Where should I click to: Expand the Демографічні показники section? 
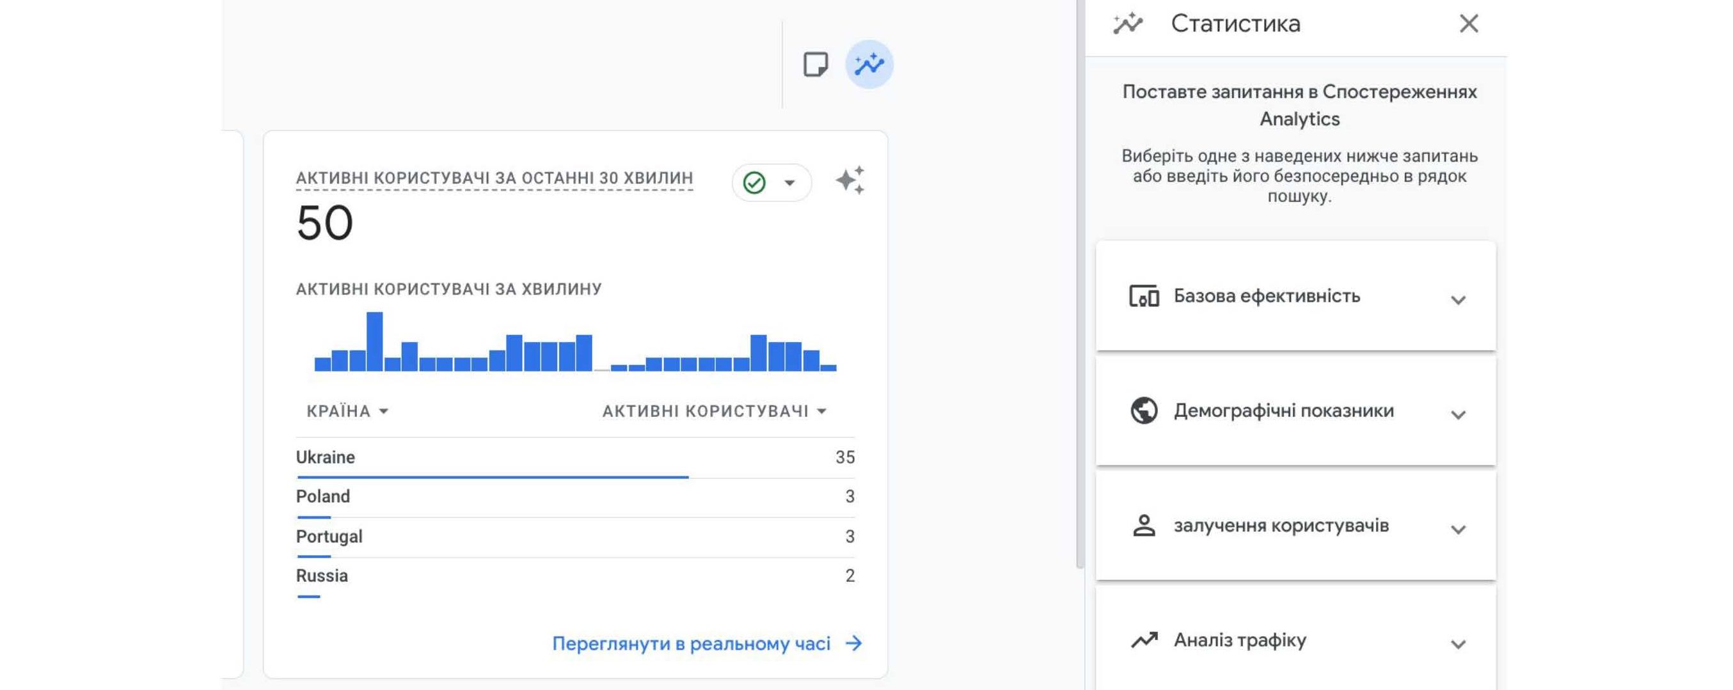pyautogui.click(x=1459, y=416)
